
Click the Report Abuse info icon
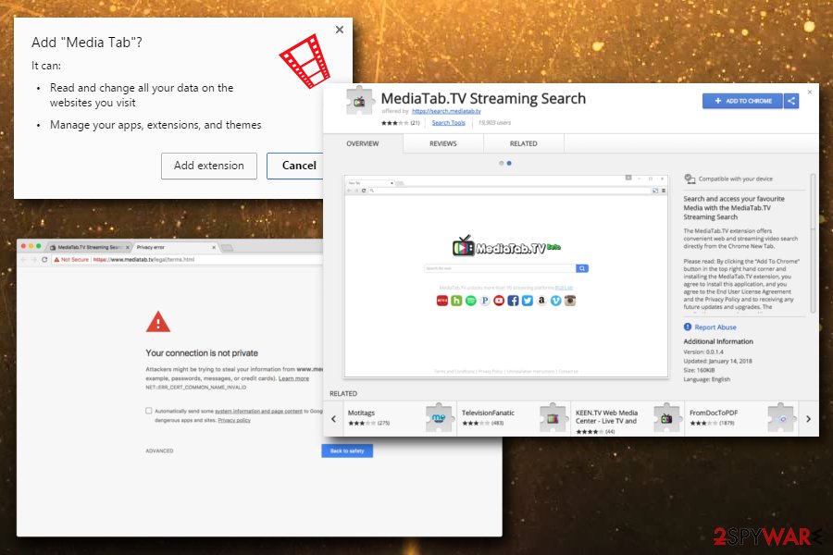click(x=688, y=327)
